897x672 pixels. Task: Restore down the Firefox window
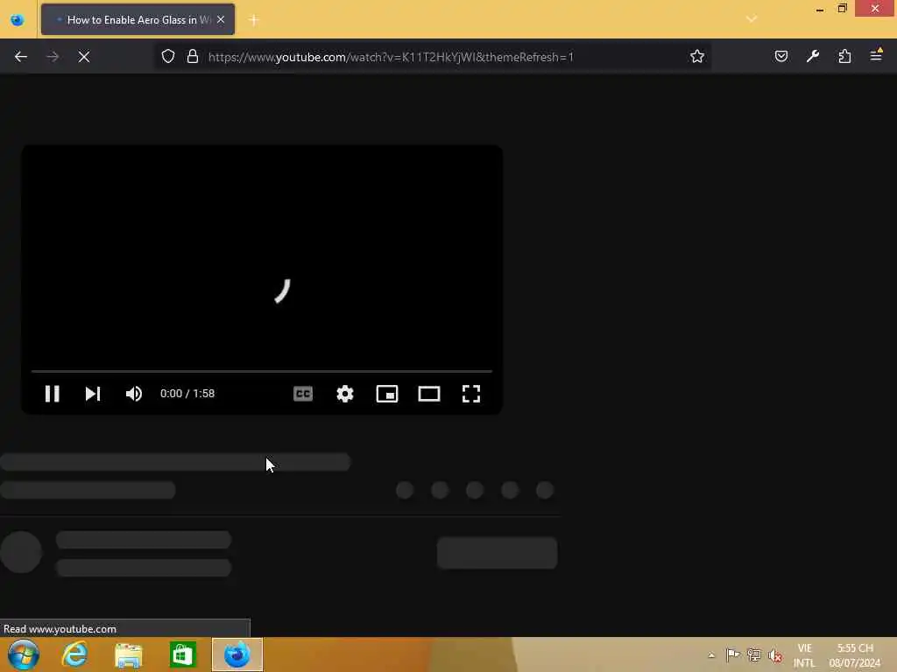coord(843,8)
